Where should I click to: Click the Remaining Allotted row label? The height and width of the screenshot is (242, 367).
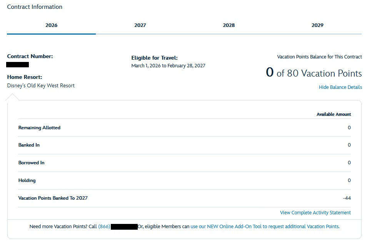[39, 128]
